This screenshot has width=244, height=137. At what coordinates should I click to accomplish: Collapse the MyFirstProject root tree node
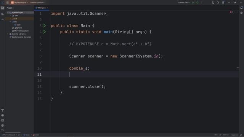click(x=8, y=13)
